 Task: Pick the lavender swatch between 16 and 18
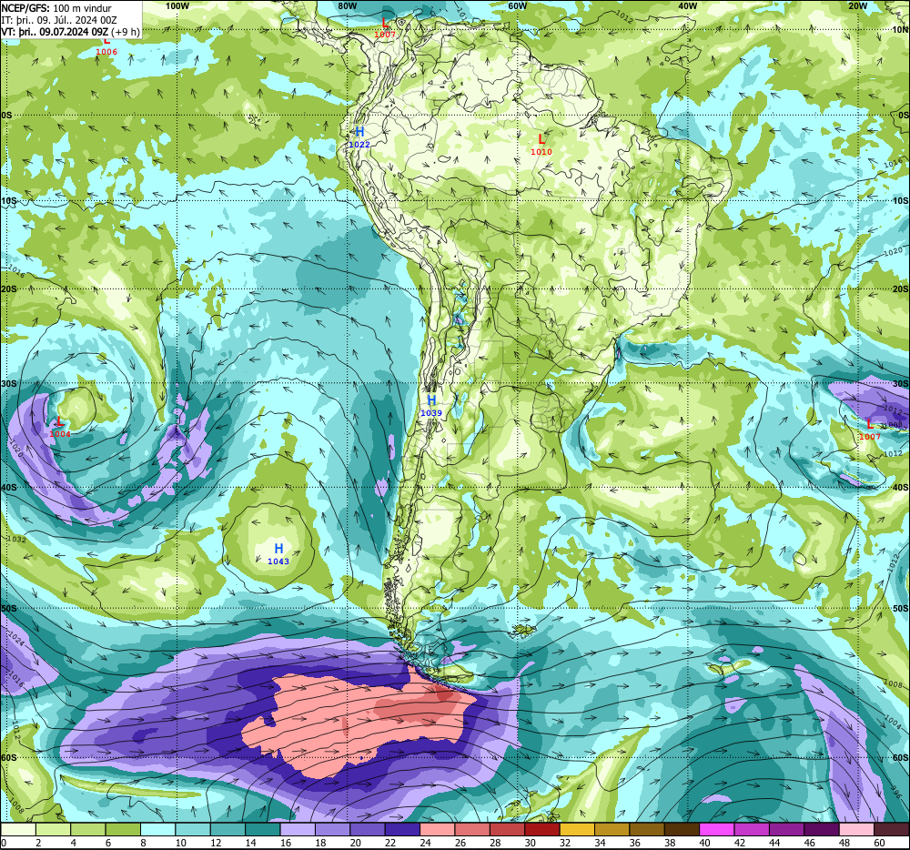point(298,830)
